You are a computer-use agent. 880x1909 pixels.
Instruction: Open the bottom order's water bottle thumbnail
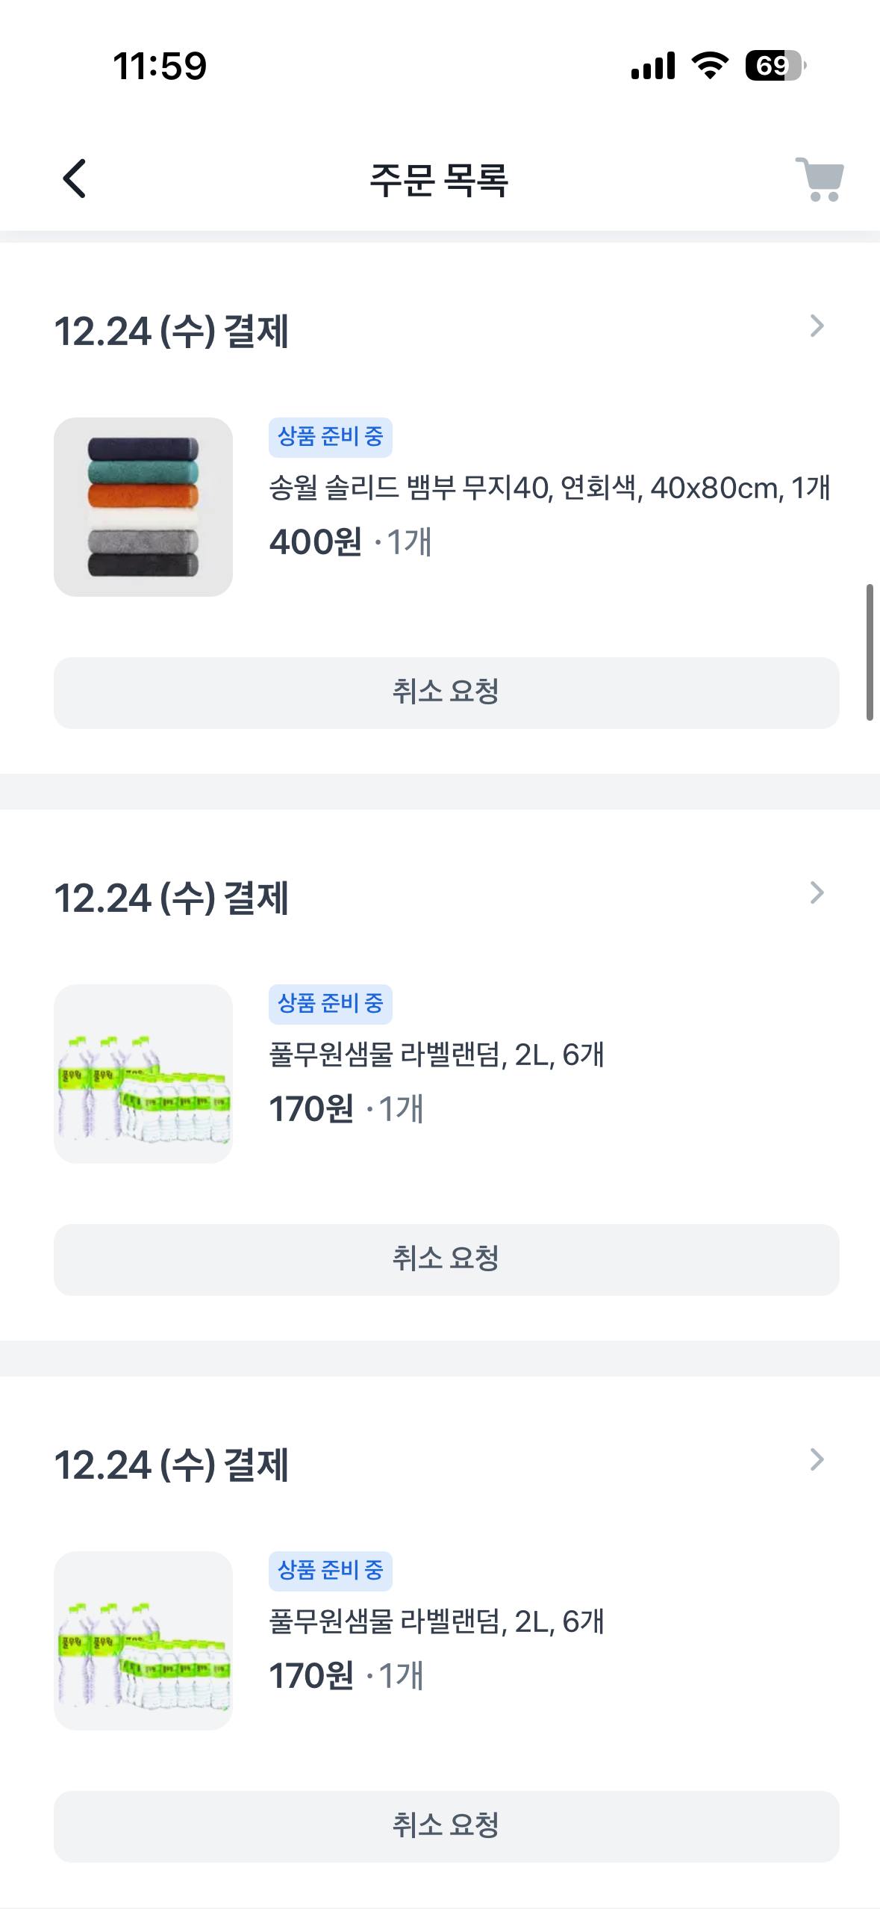coord(143,1641)
